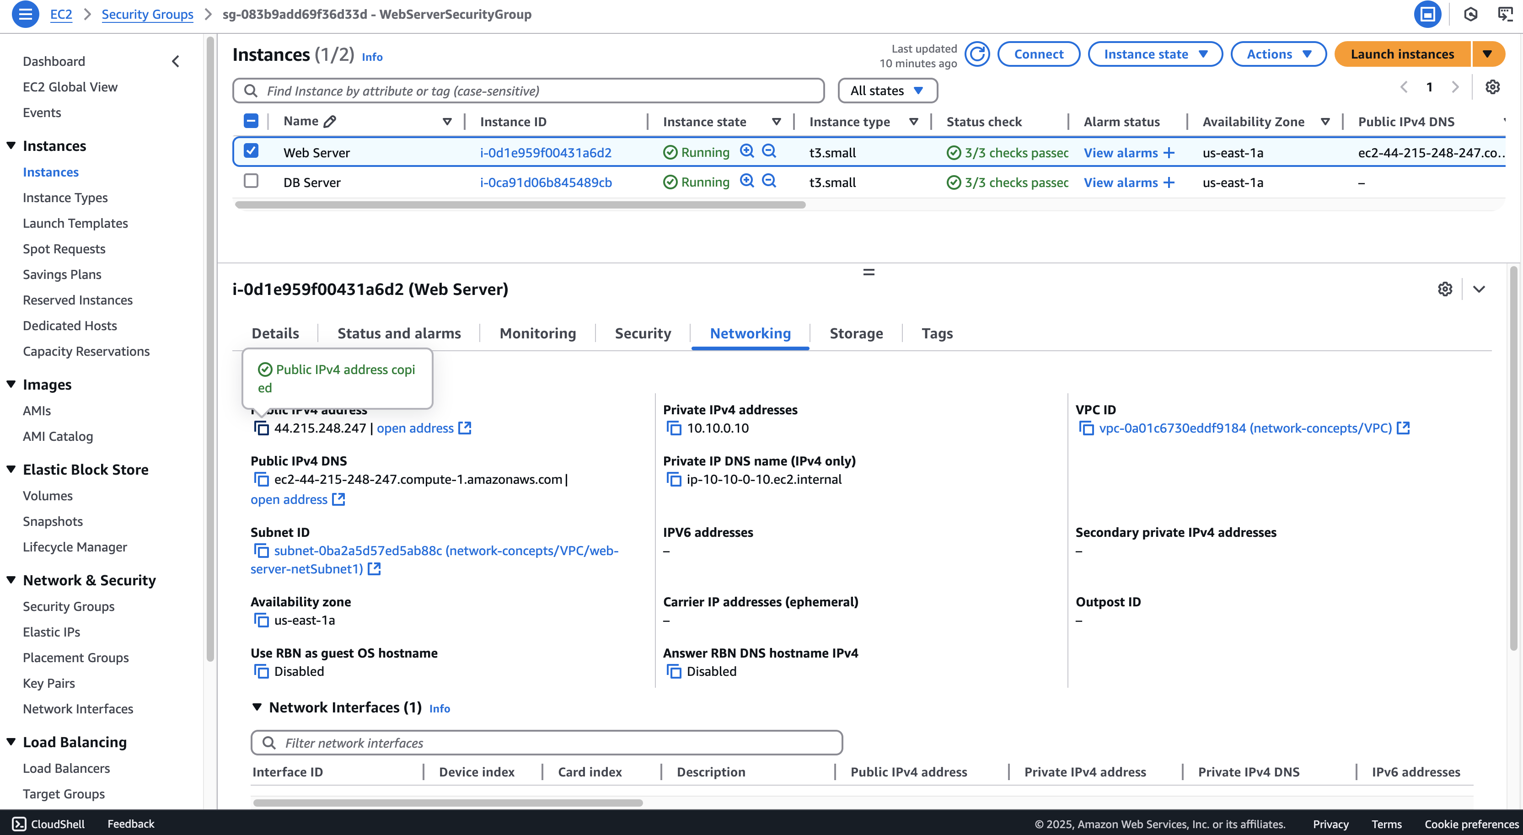Open details panel settings gear
Image resolution: width=1523 pixels, height=835 pixels.
click(x=1445, y=289)
